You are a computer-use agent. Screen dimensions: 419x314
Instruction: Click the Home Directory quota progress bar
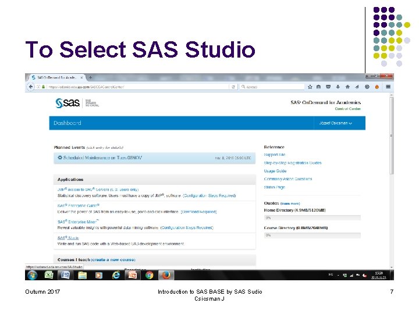pyautogui.click(x=313, y=218)
